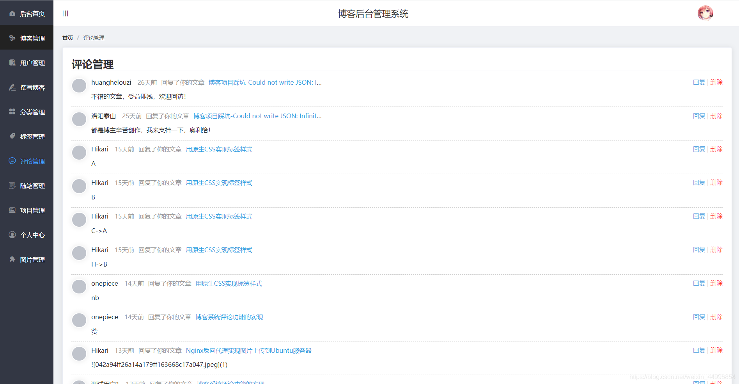Reply to Hikari's comment "C->A"
739x384 pixels.
coord(699,216)
